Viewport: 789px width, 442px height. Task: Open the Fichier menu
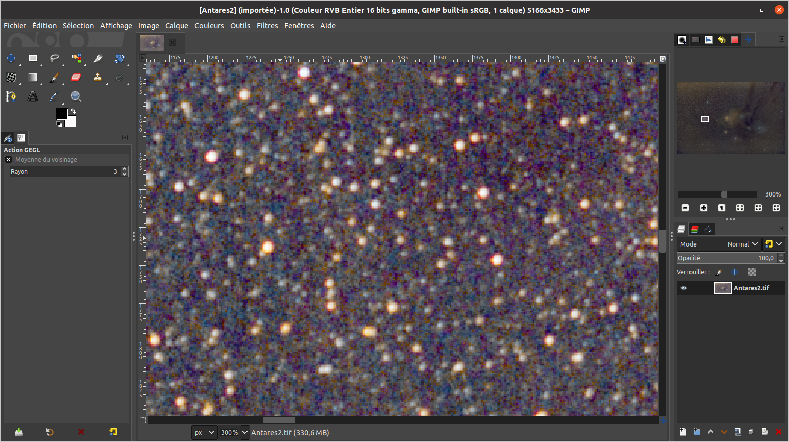tap(15, 26)
